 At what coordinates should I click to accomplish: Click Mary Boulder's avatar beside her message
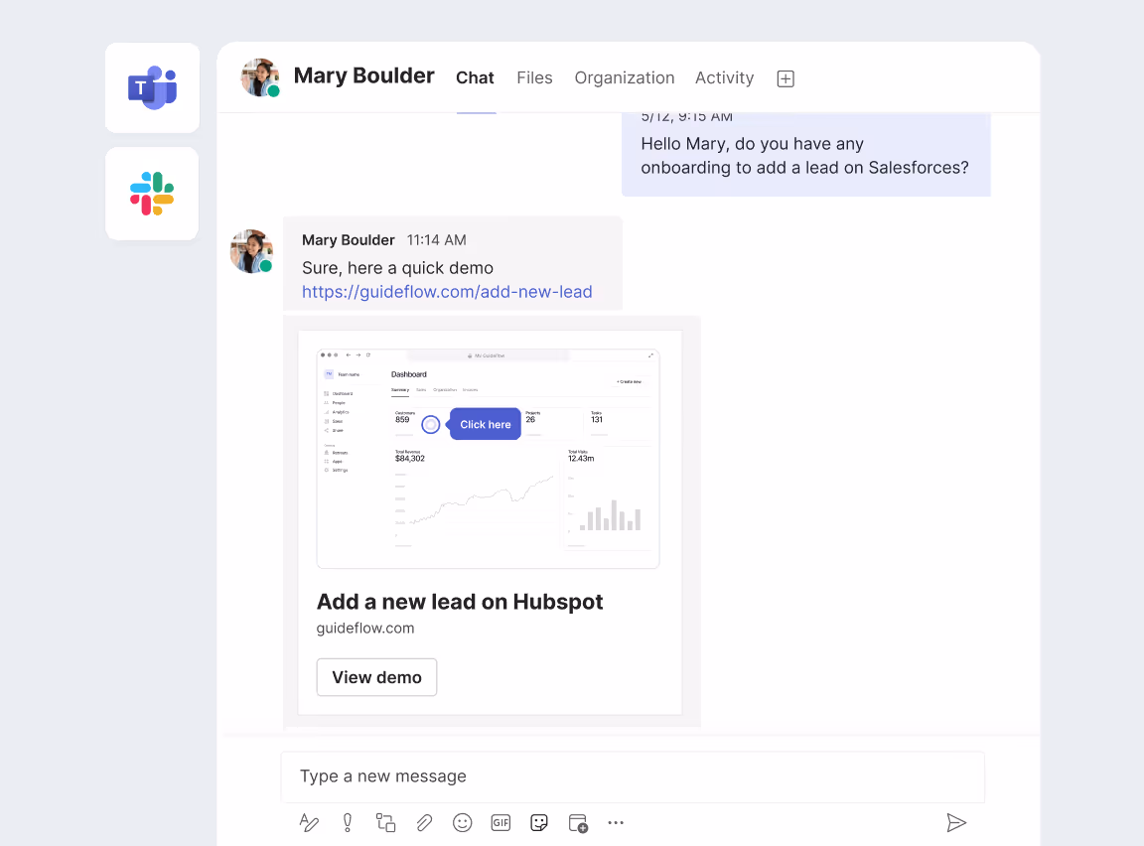(x=251, y=251)
